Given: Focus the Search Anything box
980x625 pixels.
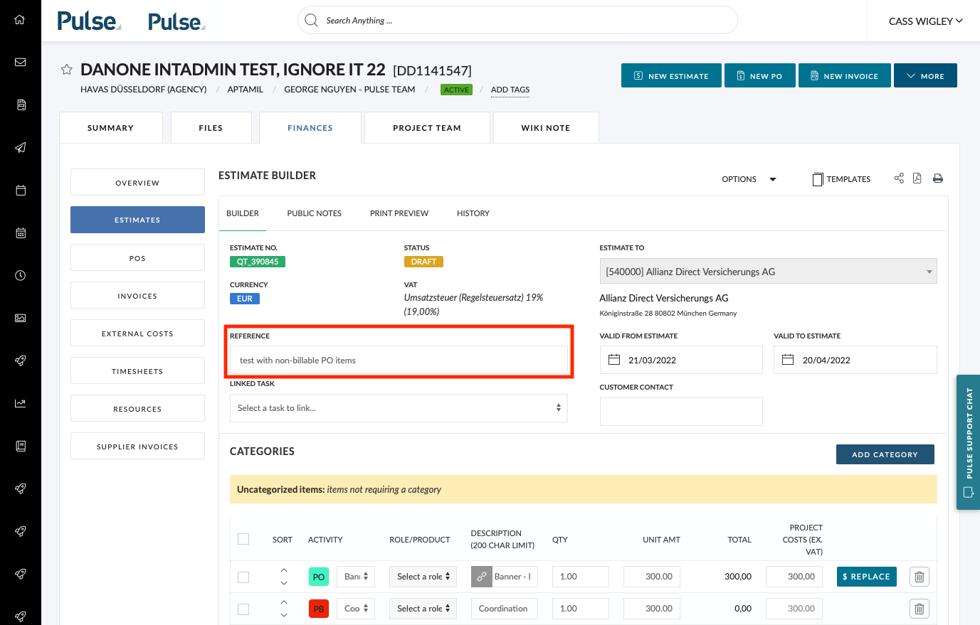Looking at the screenshot, I should click(517, 20).
